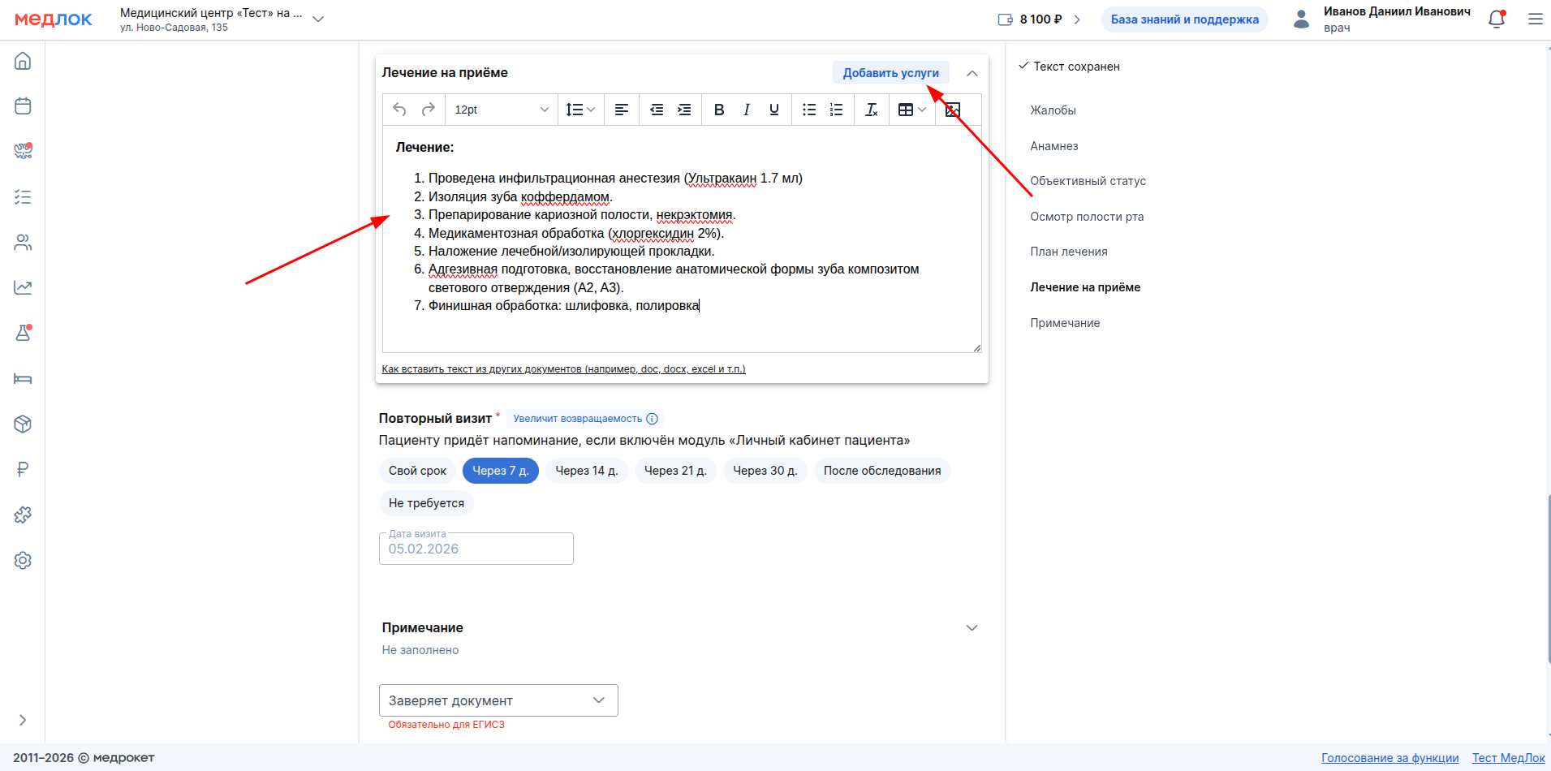Choose 'Не требуется' for repeat visit

426,503
